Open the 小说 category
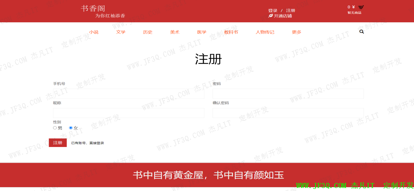Screen dimensions: 414x191 click(93, 32)
